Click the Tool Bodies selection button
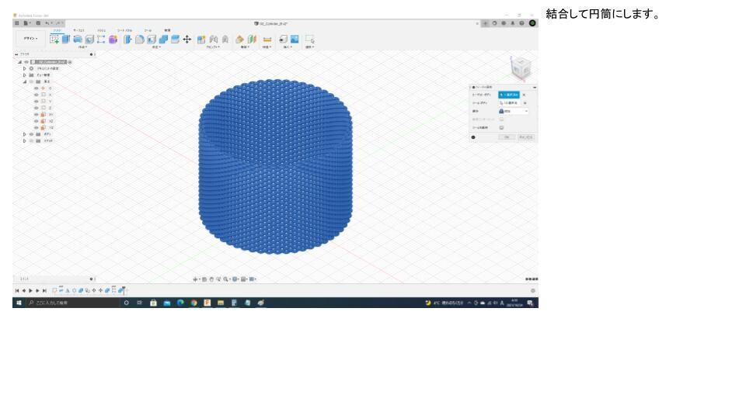This screenshot has height=419, width=746. [x=509, y=103]
